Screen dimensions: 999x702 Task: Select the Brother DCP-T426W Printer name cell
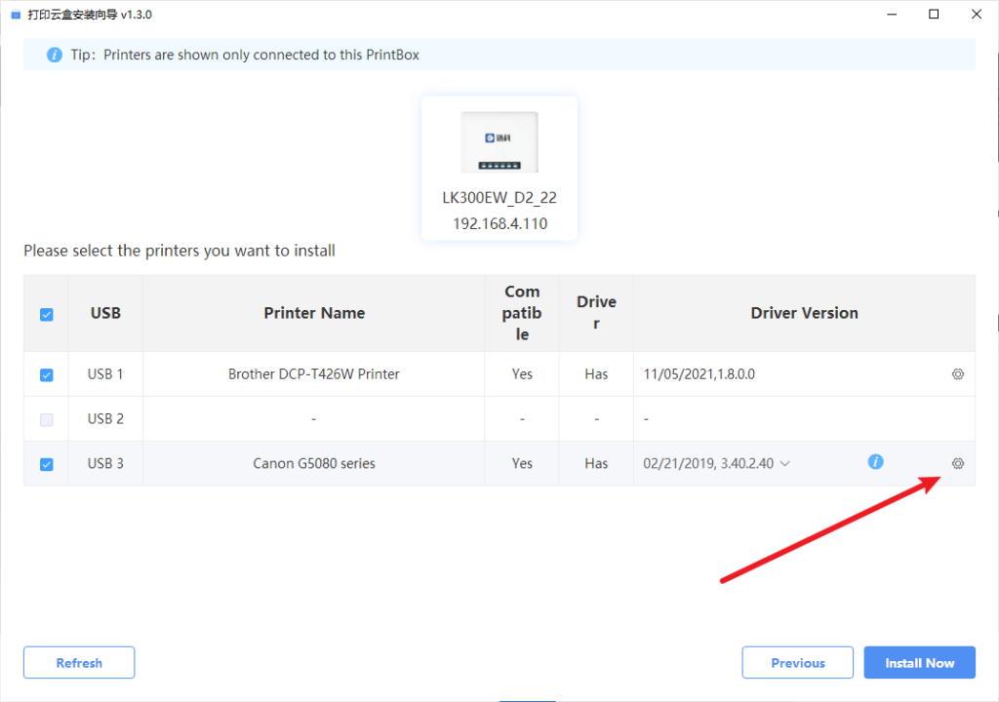click(x=314, y=374)
